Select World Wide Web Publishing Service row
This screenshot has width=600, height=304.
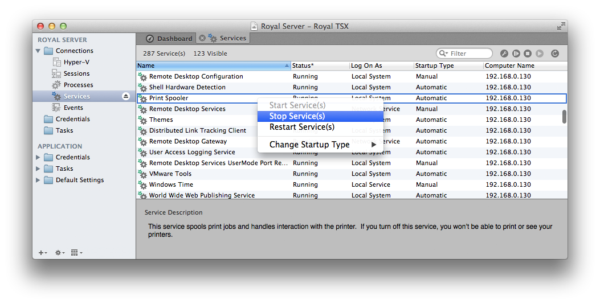(352, 195)
